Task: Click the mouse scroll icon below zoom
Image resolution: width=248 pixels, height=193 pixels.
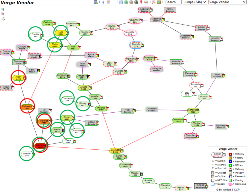Action: pos(2,18)
